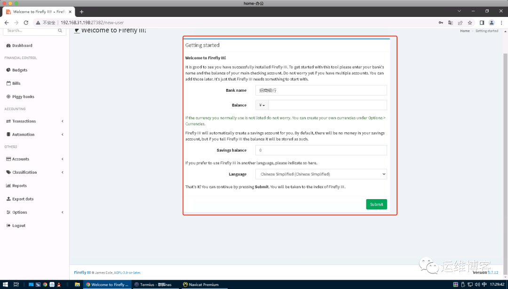The image size is (508, 289).
Task: Expand the Options submenu chevron
Action: coord(63,212)
